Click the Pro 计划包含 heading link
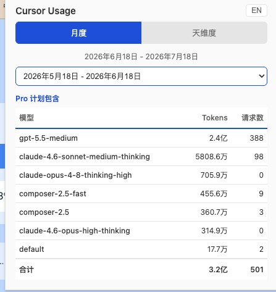 click(37, 99)
